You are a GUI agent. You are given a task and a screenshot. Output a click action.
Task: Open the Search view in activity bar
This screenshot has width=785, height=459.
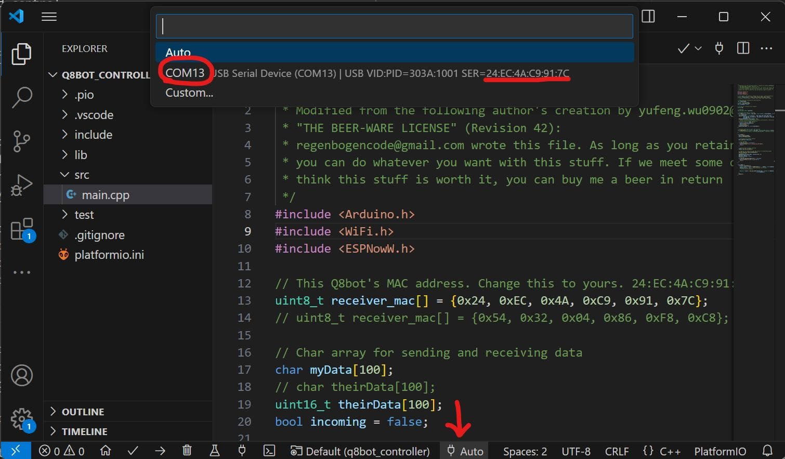[x=21, y=97]
